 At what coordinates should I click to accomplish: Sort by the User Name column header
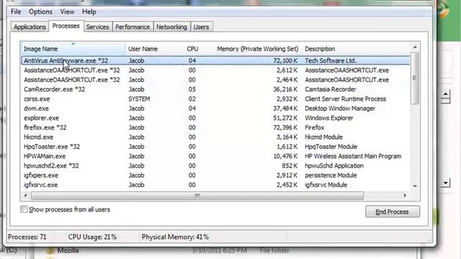[x=143, y=49]
